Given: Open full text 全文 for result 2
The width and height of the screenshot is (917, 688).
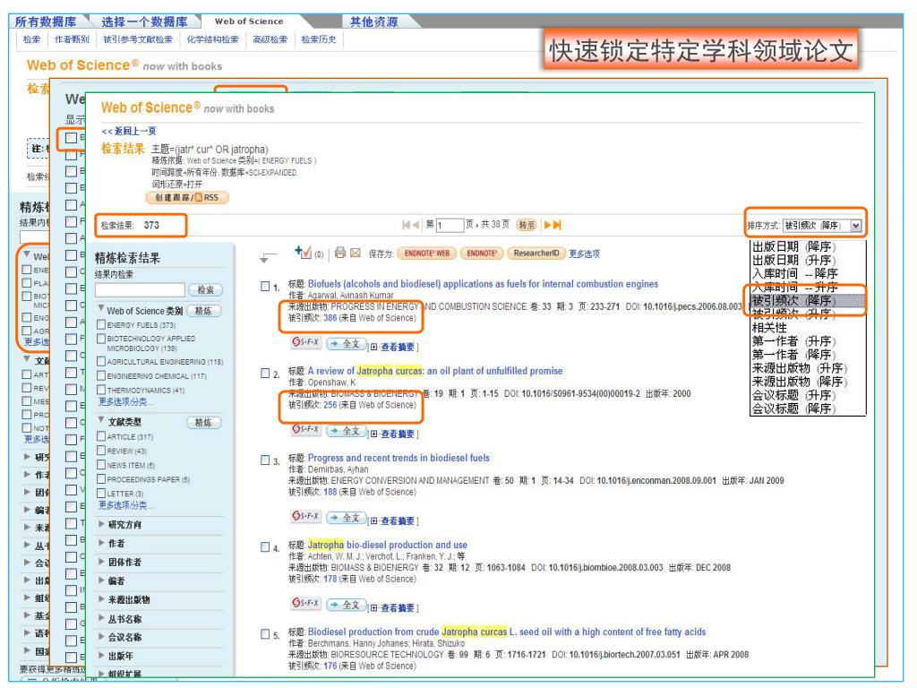Looking at the screenshot, I should pos(347,431).
